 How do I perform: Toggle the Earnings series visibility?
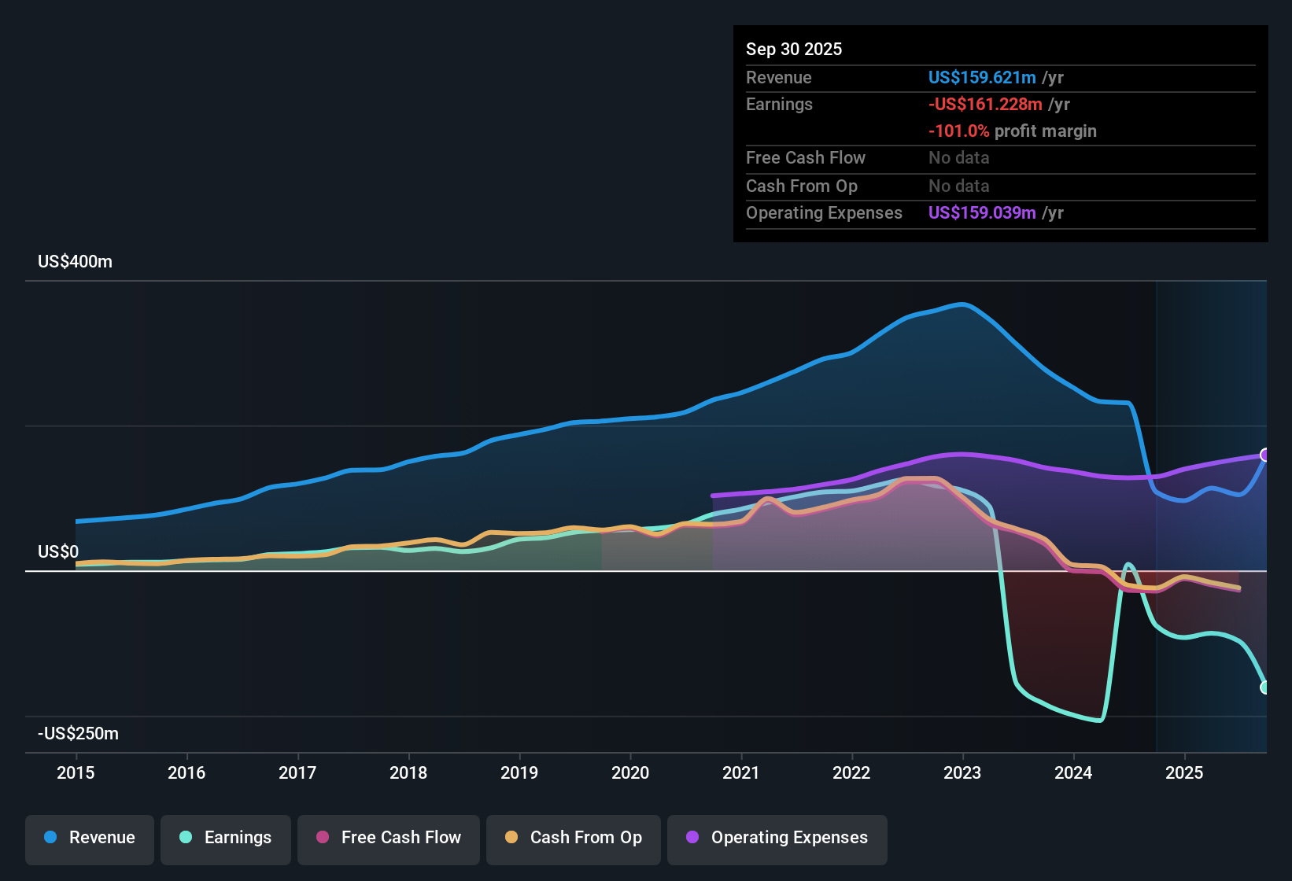(225, 838)
